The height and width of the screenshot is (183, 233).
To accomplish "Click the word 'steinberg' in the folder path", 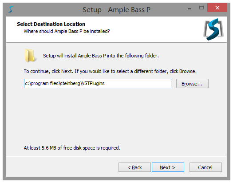I will (x=70, y=83).
